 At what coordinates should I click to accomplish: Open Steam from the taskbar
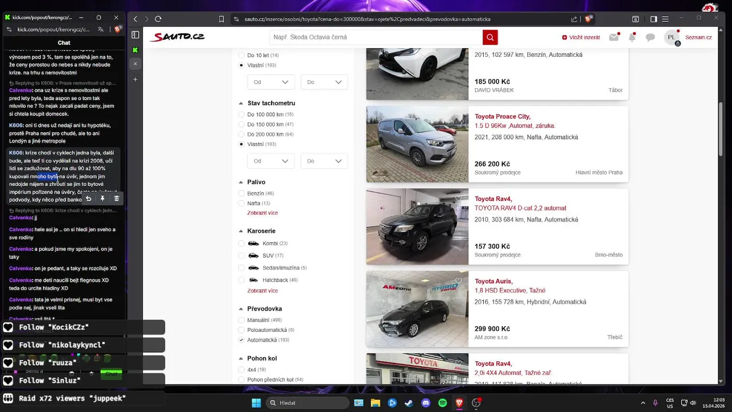point(409,403)
